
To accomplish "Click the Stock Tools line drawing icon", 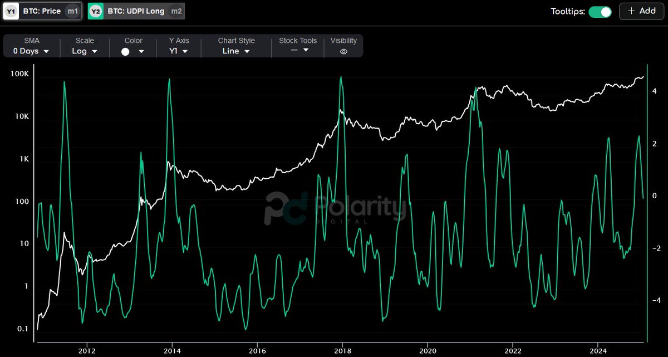I will pos(293,51).
